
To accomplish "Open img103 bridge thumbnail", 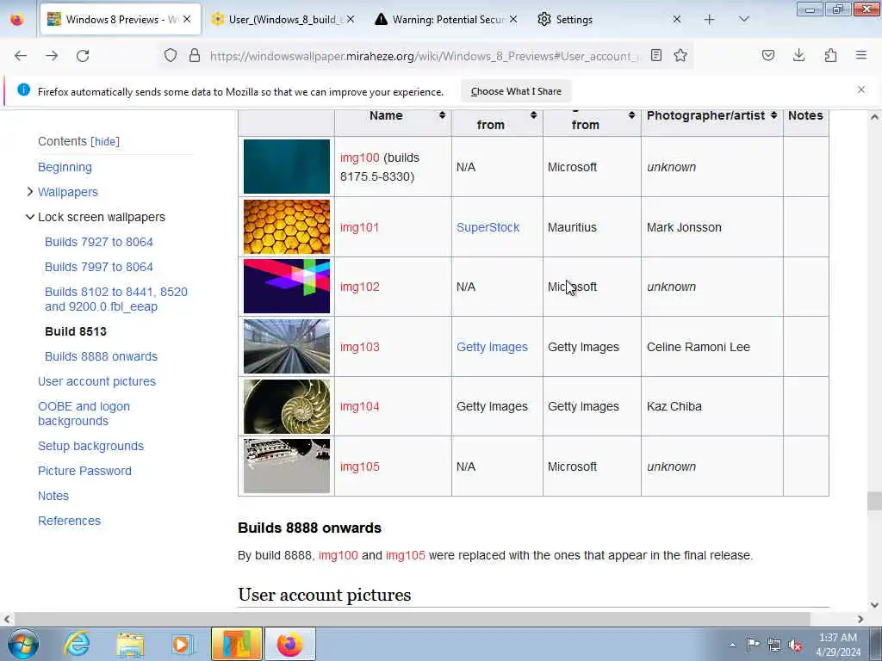I will click(x=287, y=346).
